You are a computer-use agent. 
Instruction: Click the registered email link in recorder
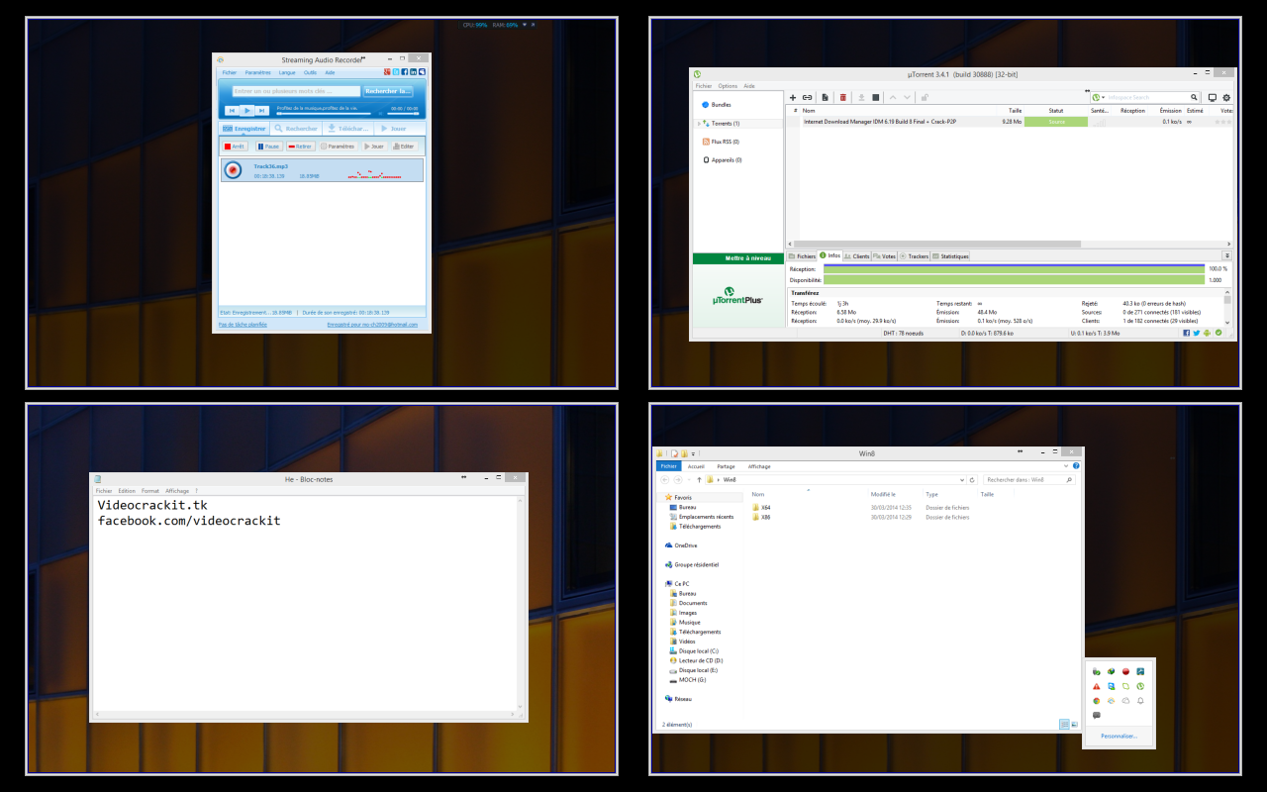[x=372, y=325]
